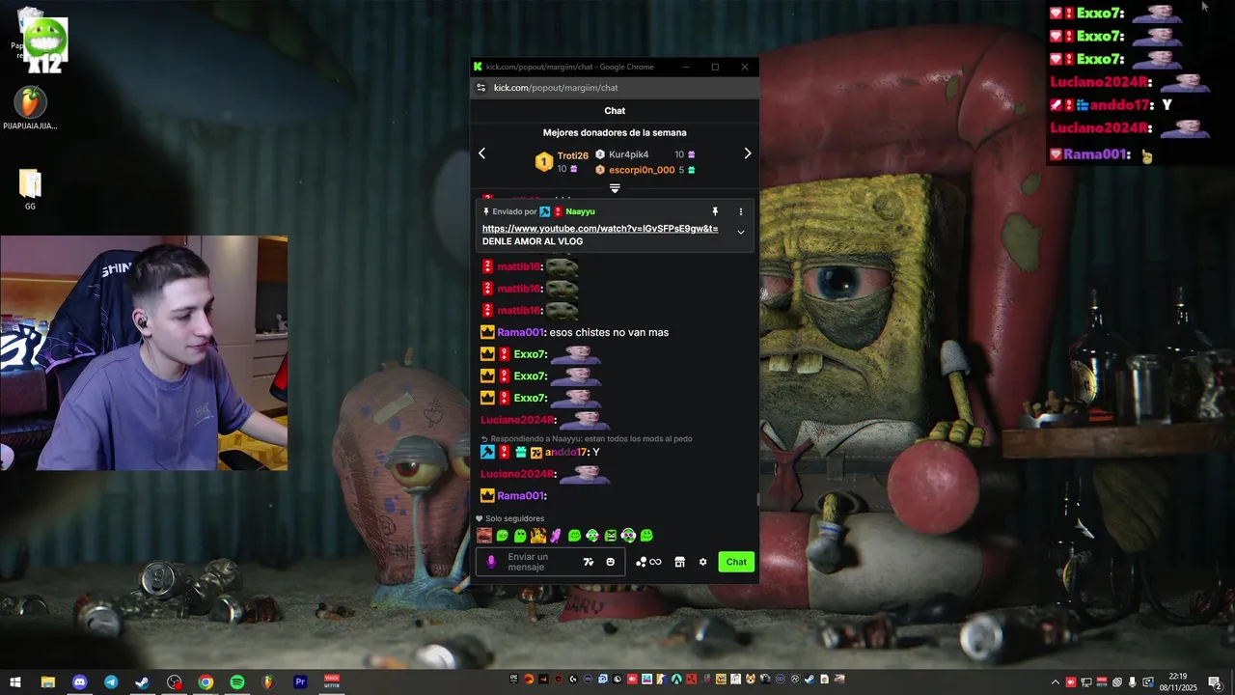
Task: Open the pinned message three-dot menu
Action: click(741, 211)
